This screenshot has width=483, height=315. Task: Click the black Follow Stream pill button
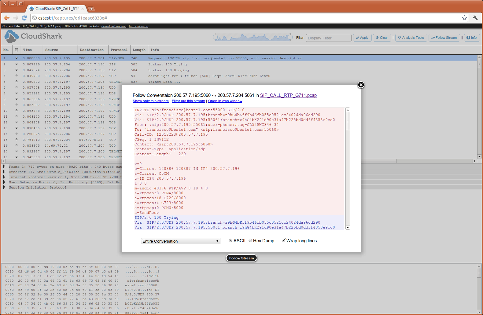[242, 258]
